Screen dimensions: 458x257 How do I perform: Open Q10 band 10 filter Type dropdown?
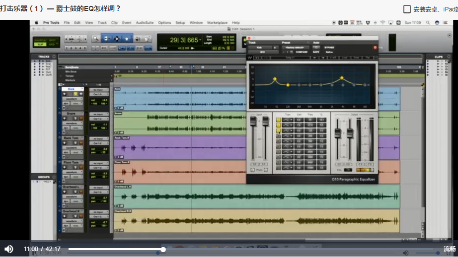(288, 168)
